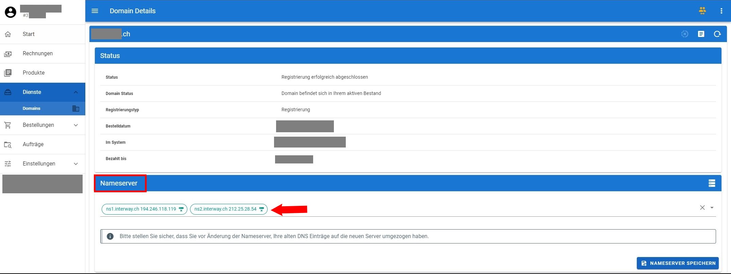Open Rechnungen in the sidebar
The width and height of the screenshot is (731, 274).
(42, 54)
